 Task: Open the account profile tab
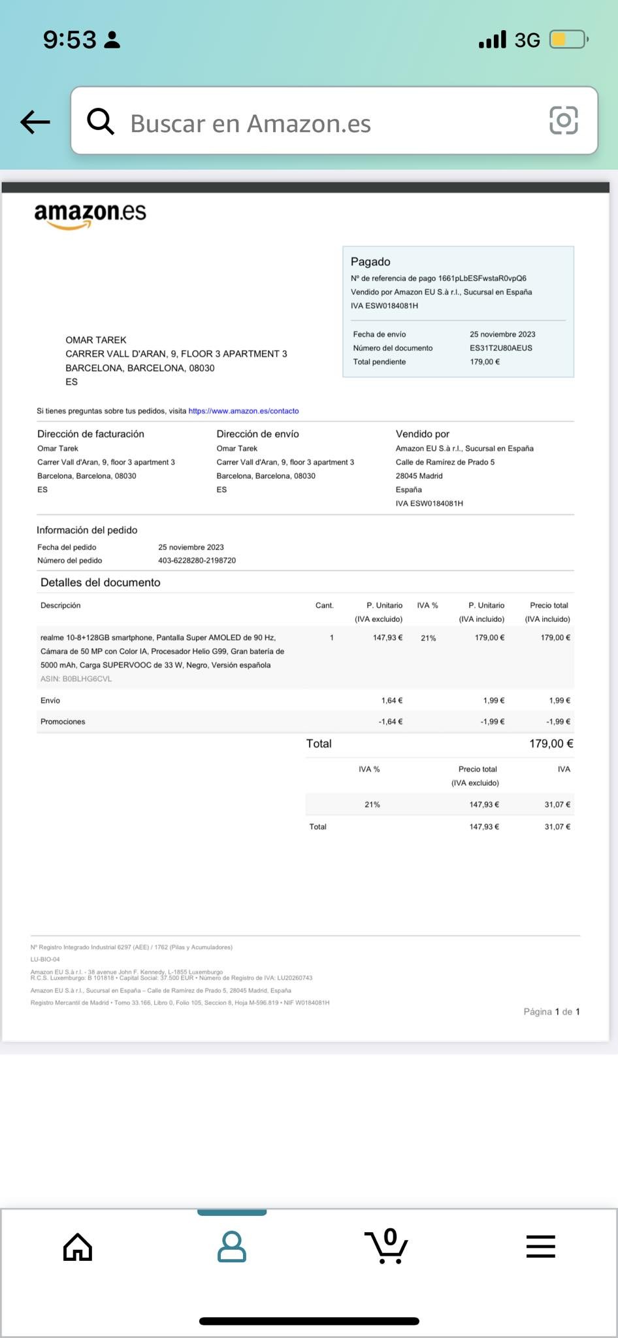click(x=232, y=1247)
